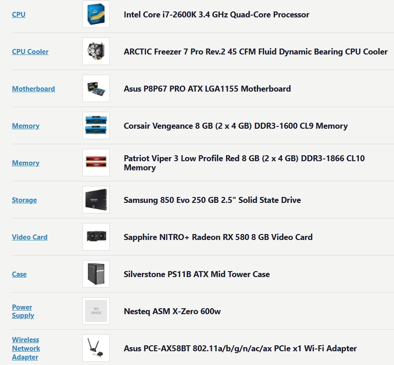The height and width of the screenshot is (365, 394).
Task: Click the Samsung 850 Evo SSD image
Action: [96, 200]
